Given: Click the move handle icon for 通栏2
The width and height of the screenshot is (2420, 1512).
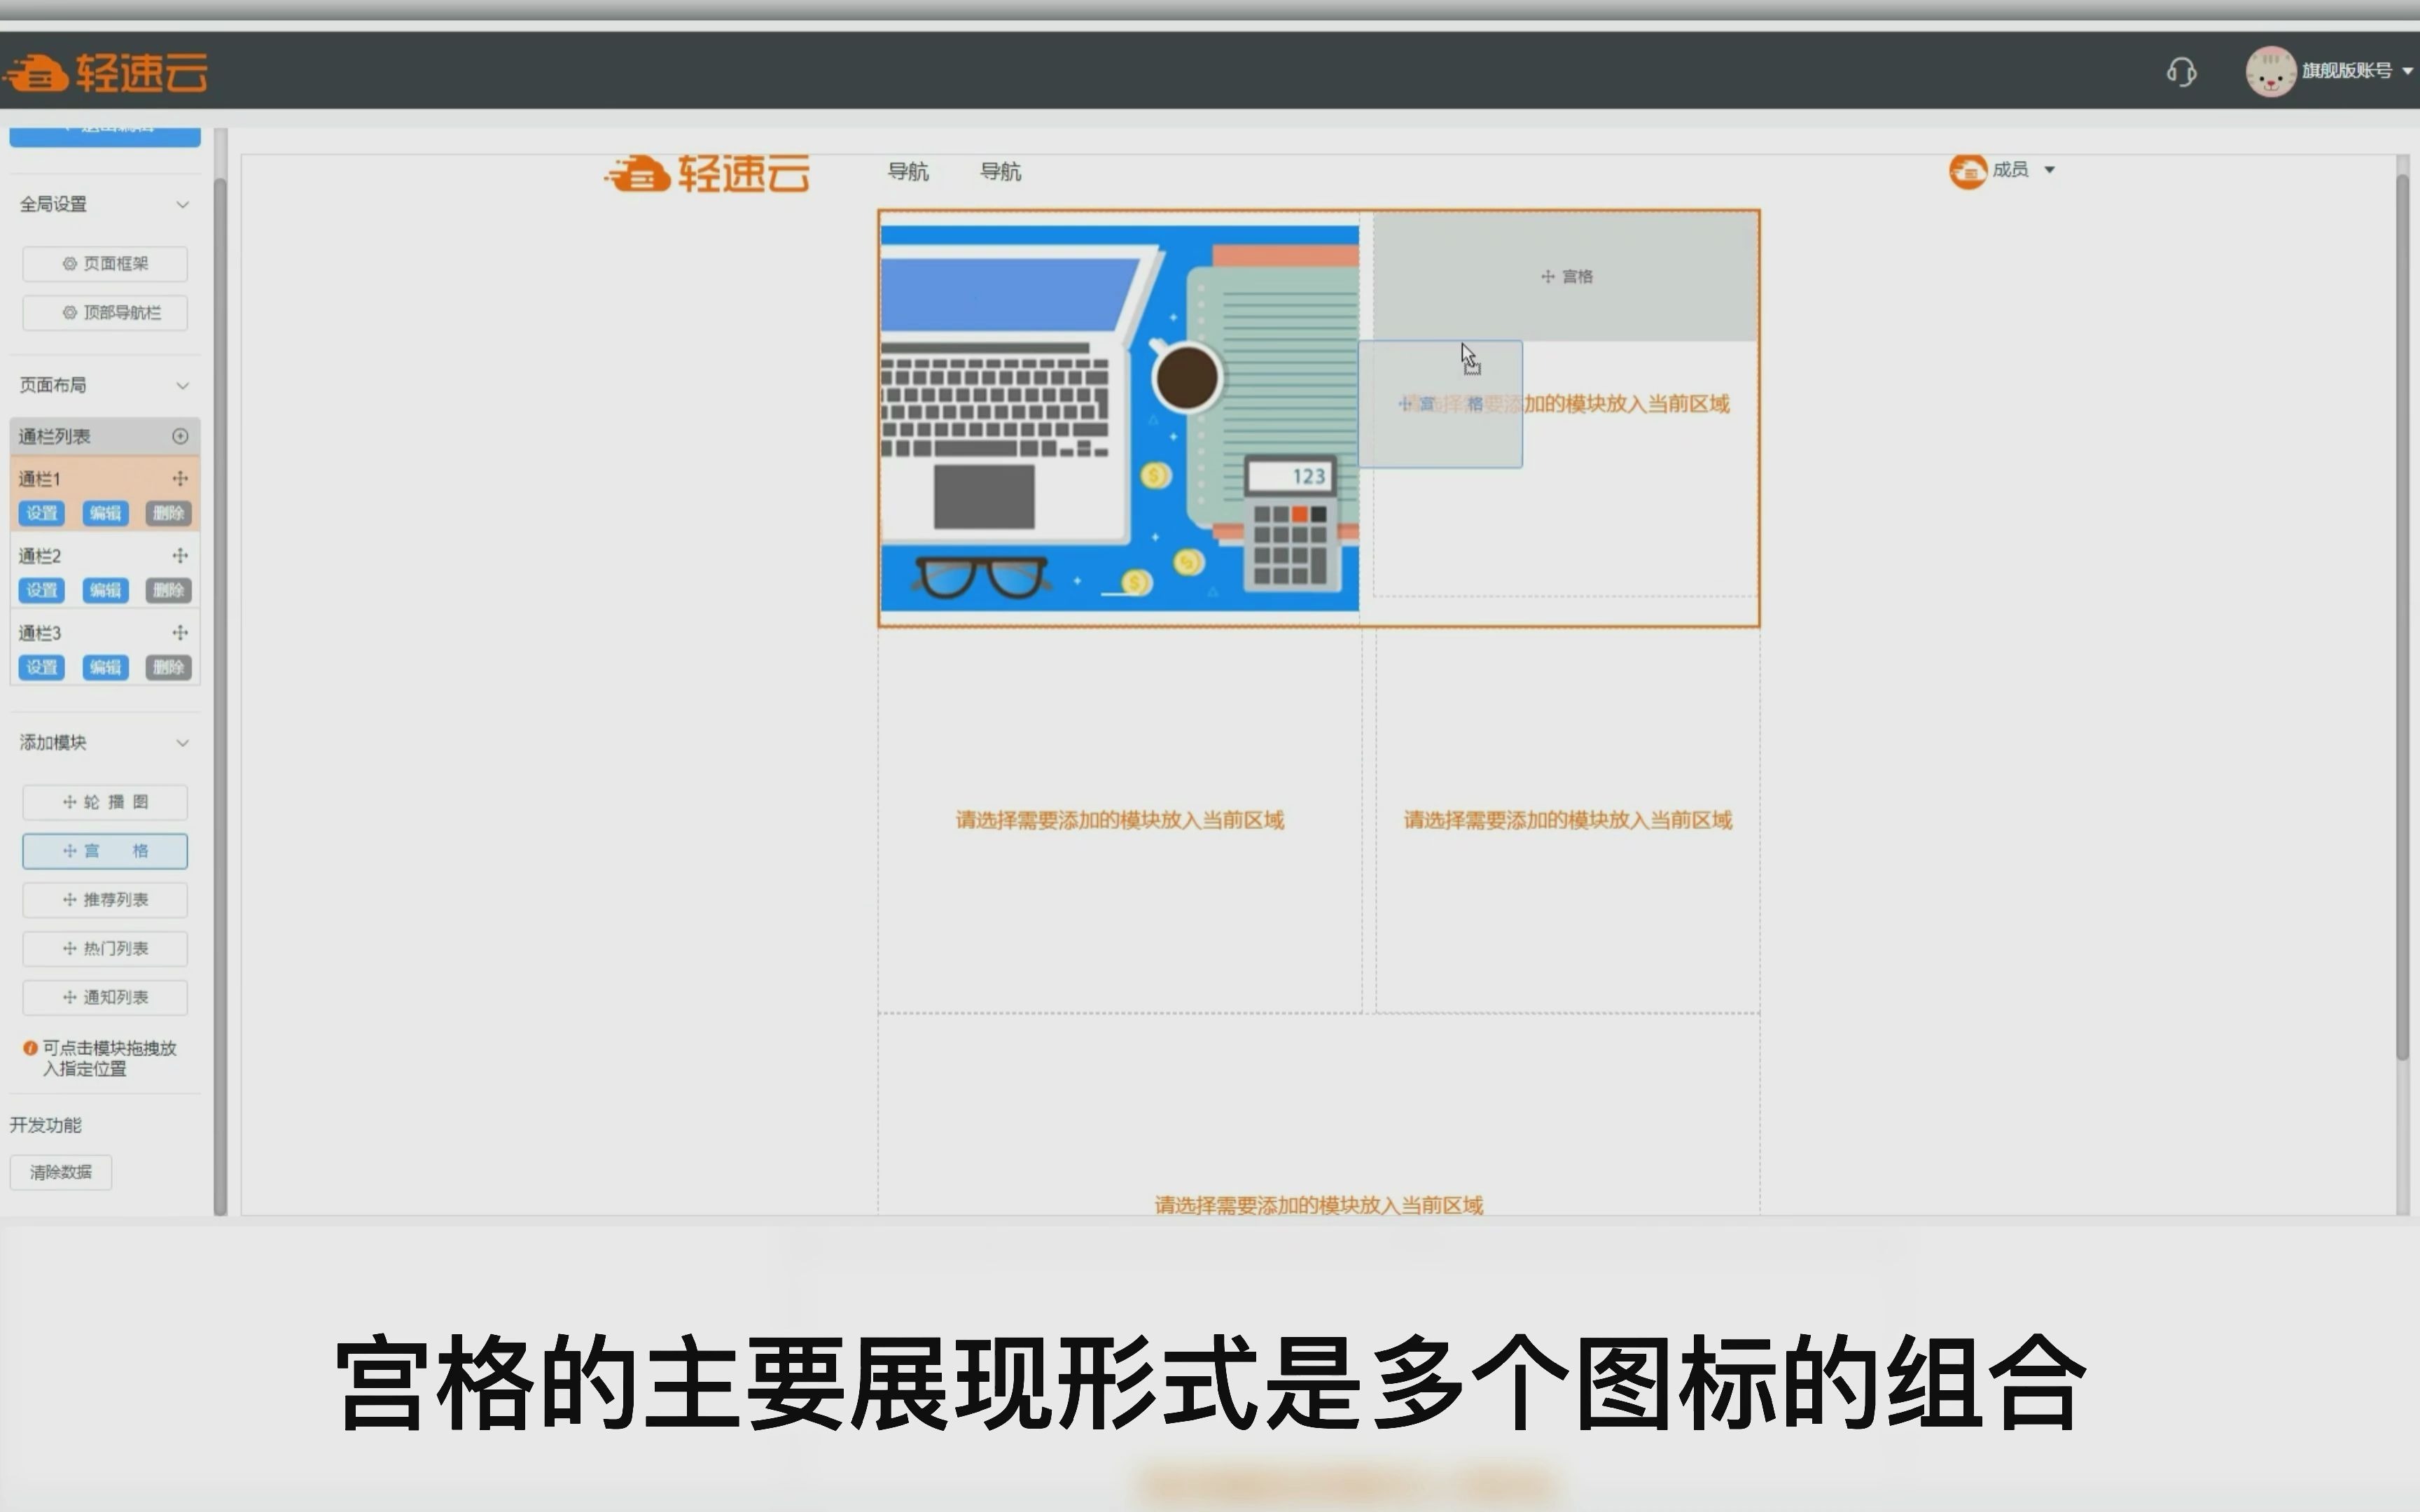Looking at the screenshot, I should (180, 555).
